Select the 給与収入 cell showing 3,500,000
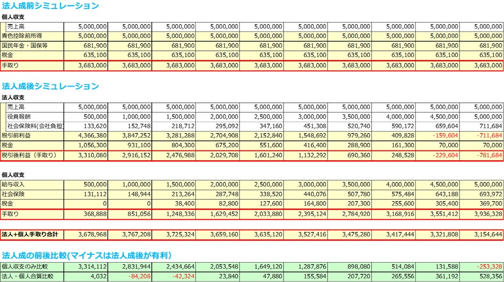The width and height of the screenshot is (504, 282). [350, 185]
